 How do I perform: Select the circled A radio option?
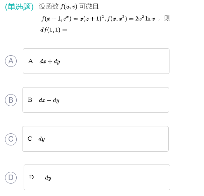coord(11,61)
